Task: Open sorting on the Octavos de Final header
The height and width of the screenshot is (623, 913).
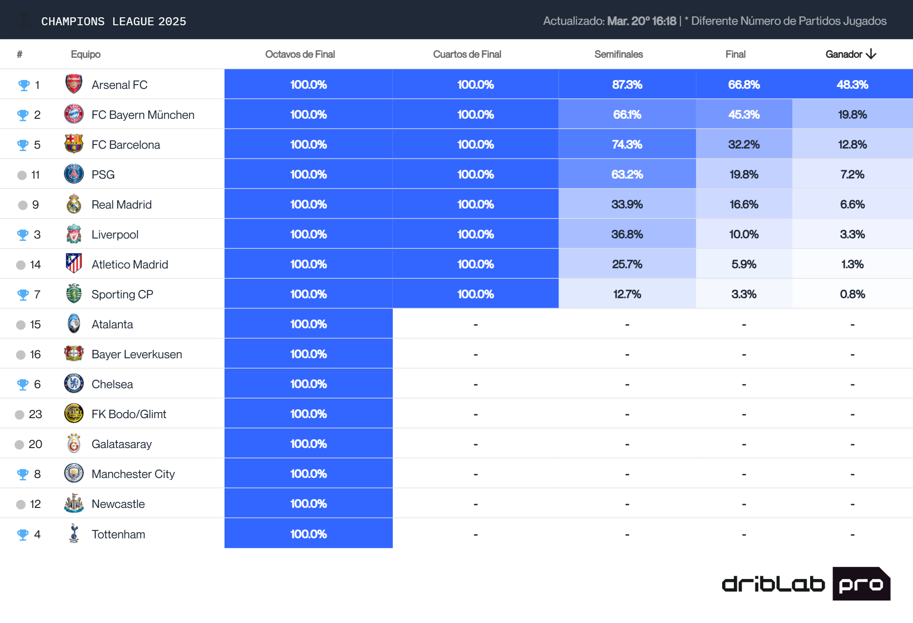Action: 300,54
